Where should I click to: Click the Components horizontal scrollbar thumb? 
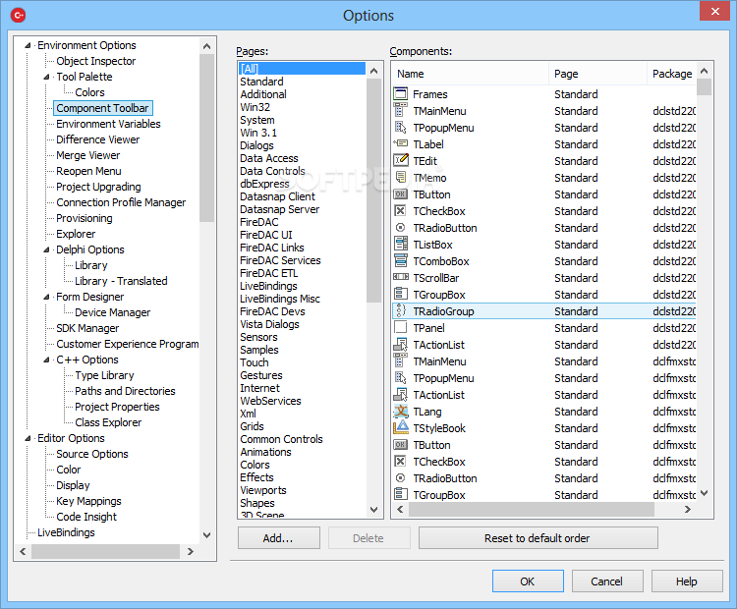coord(531,510)
